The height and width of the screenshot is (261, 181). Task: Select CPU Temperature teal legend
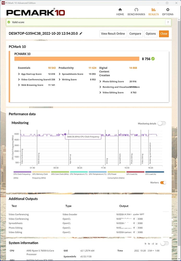point(79,173)
